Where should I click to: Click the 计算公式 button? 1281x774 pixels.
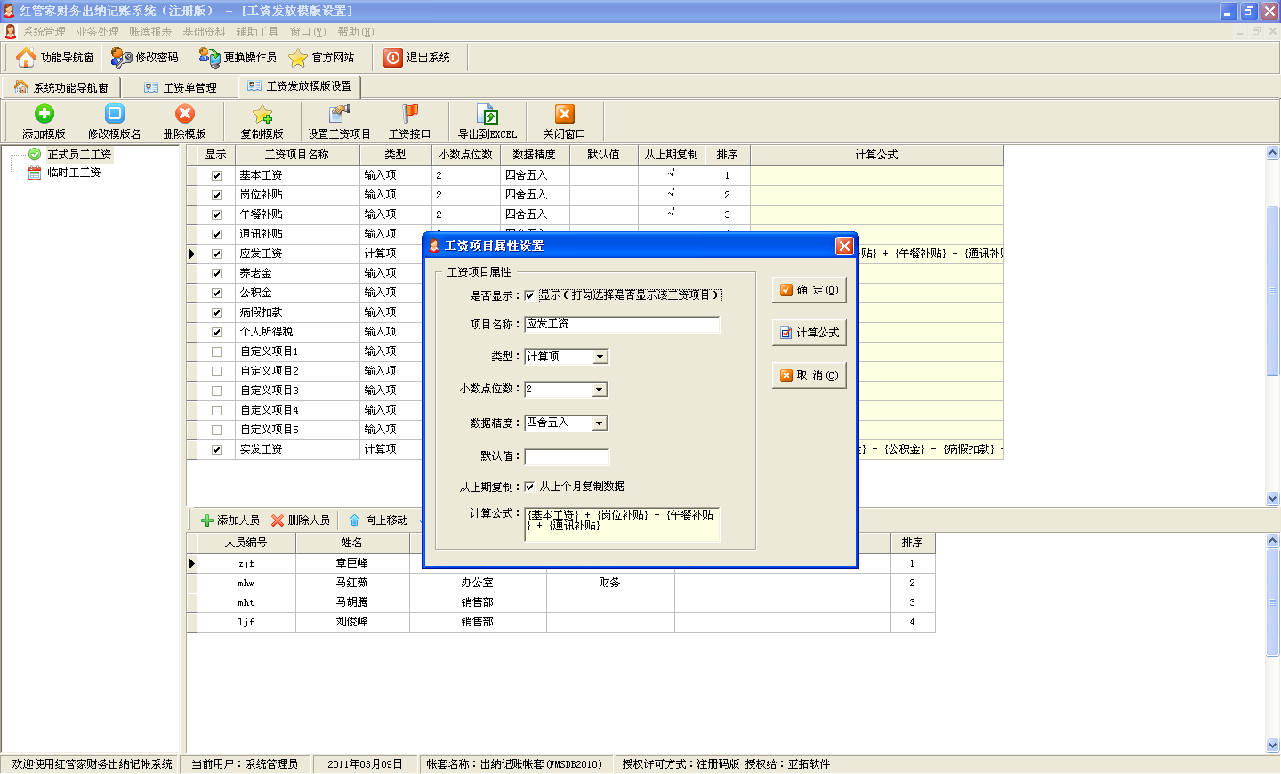(x=809, y=333)
